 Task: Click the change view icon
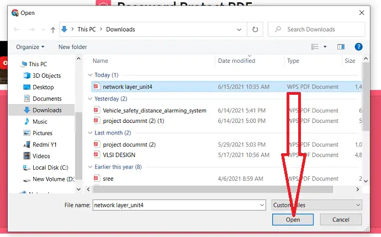click(x=315, y=47)
